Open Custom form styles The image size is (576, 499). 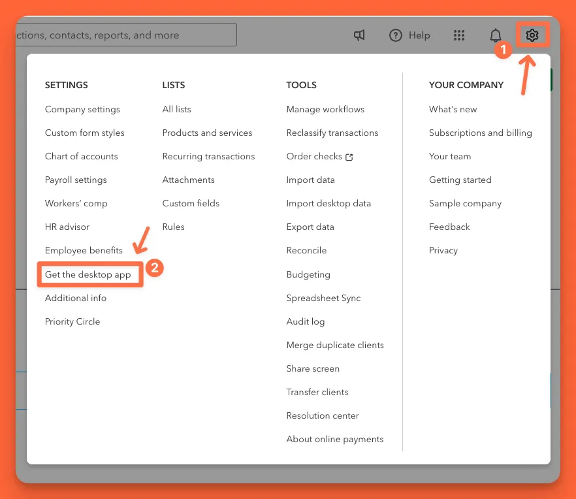[x=84, y=133]
